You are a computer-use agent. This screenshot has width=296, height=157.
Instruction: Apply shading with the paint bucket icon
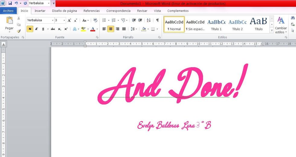[144, 29]
